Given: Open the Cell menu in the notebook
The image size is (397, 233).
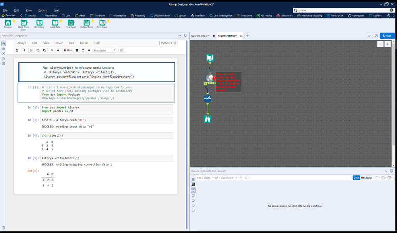Looking at the screenshot, I should pos(72,43).
